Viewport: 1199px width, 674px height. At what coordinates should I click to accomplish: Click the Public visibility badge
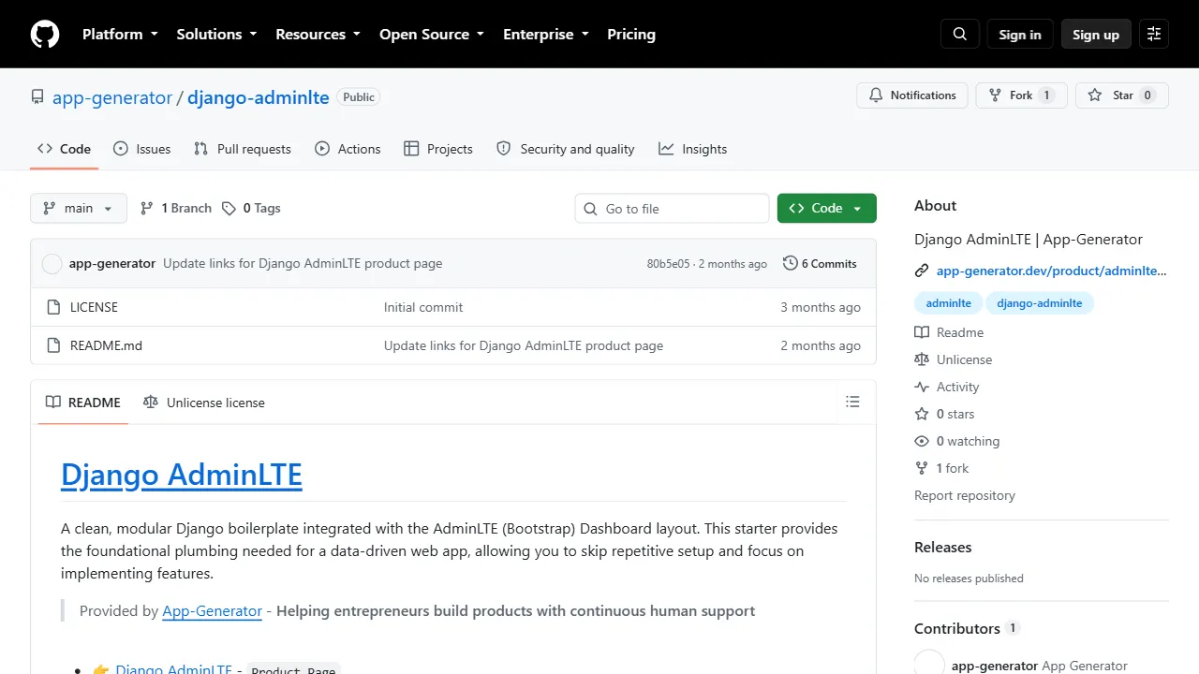(x=359, y=97)
